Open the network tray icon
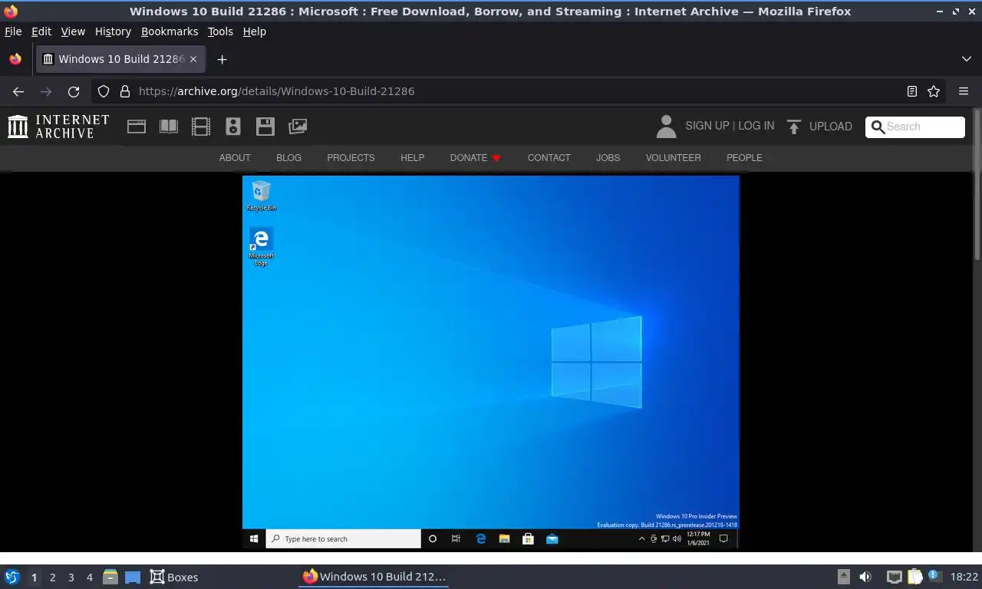The height and width of the screenshot is (589, 982). click(894, 577)
